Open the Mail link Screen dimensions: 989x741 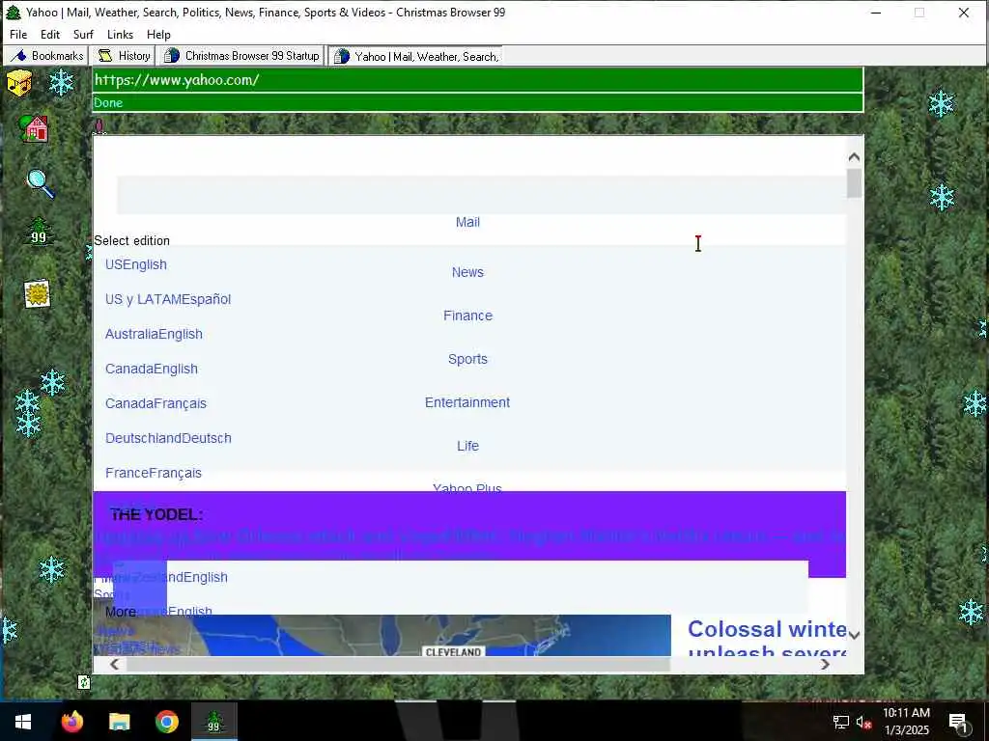pyautogui.click(x=467, y=222)
